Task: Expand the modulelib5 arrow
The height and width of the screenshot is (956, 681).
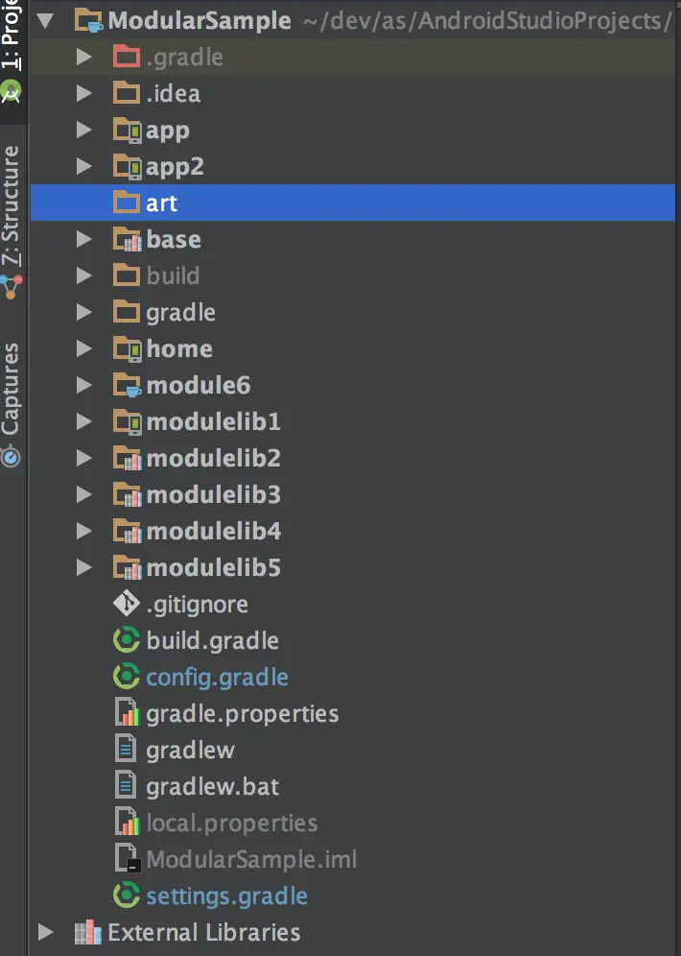Action: coord(84,567)
